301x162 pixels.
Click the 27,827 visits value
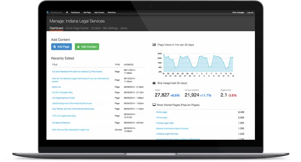[162, 95]
